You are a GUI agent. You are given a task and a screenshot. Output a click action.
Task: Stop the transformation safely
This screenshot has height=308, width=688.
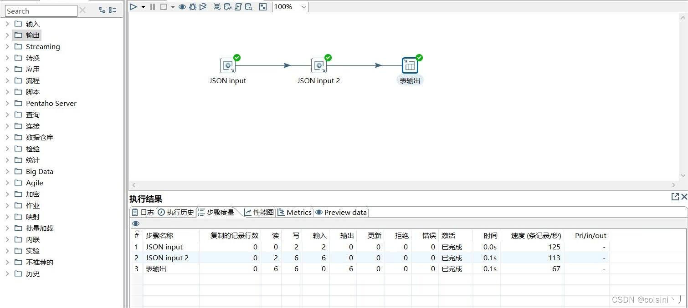(163, 6)
